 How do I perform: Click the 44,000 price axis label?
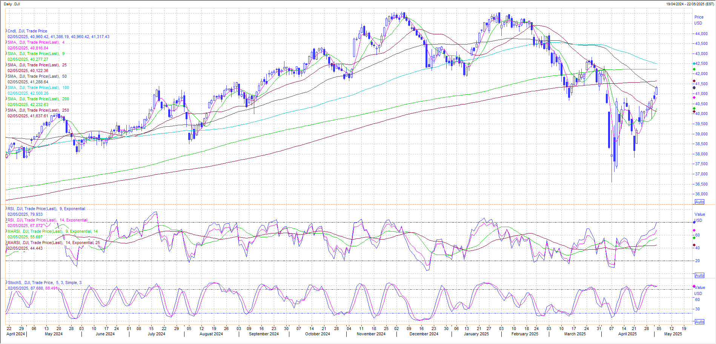coord(701,34)
